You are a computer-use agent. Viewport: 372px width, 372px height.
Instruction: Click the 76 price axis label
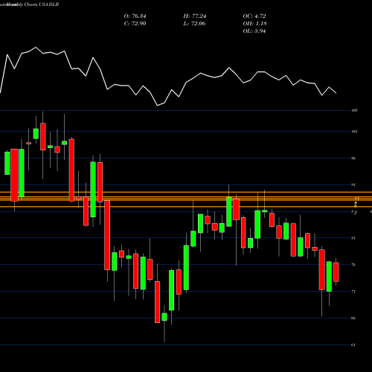(x=353, y=265)
